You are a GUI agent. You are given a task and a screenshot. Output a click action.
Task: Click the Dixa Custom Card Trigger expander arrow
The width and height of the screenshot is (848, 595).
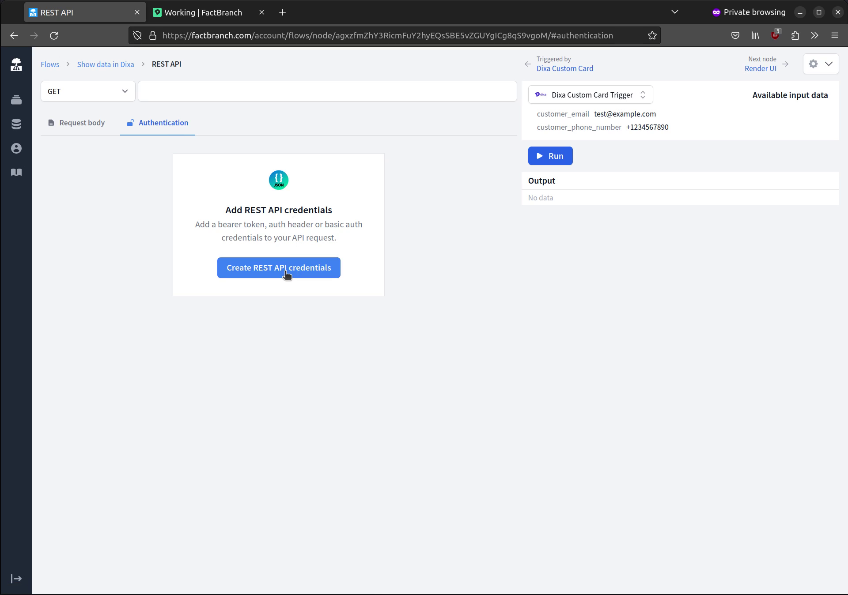coord(643,94)
